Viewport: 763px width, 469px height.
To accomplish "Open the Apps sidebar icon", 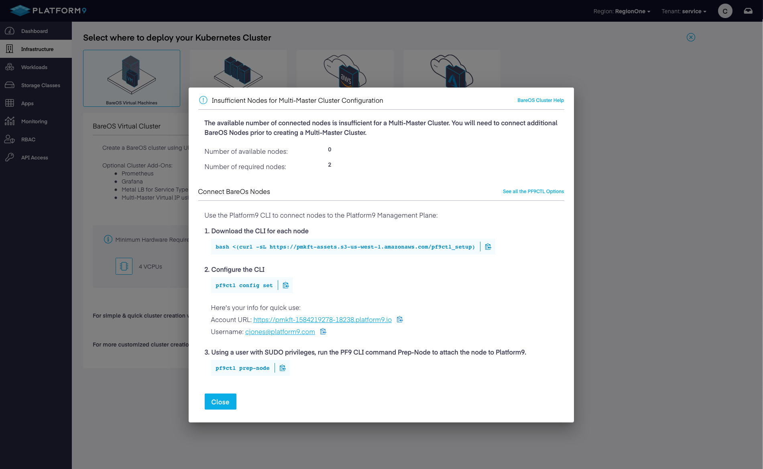I will tap(10, 103).
